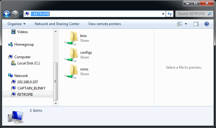Click View remote printers
Image resolution: width=216 pixels, height=128 pixels.
click(x=104, y=24)
